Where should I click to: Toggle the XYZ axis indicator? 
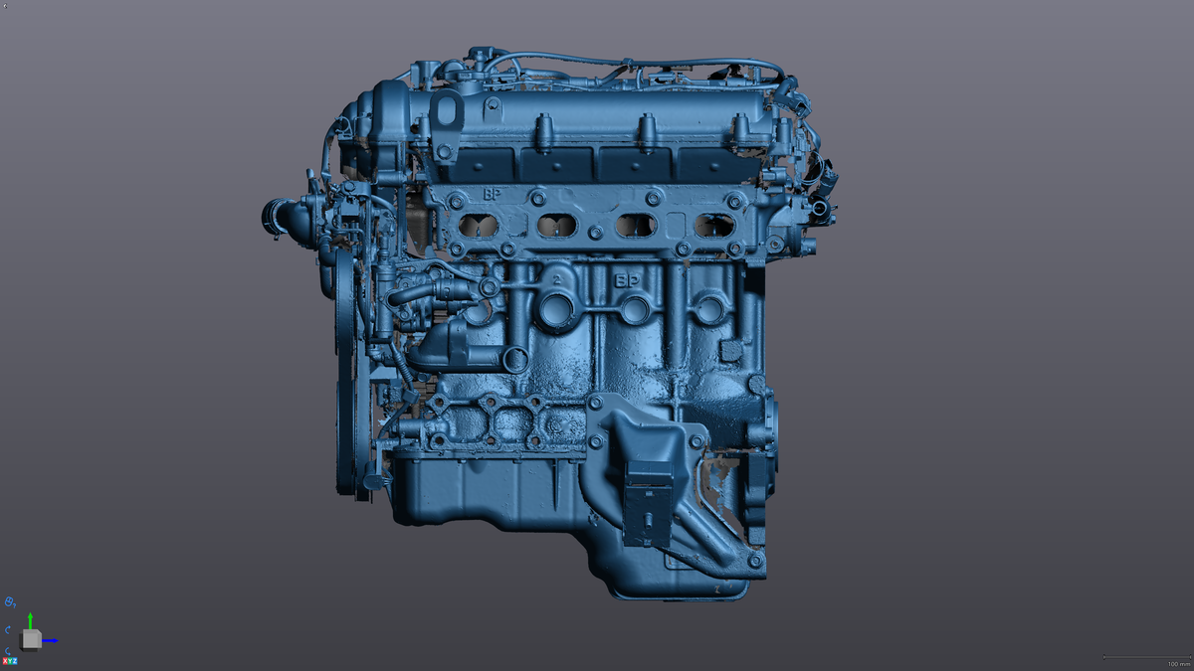point(10,661)
